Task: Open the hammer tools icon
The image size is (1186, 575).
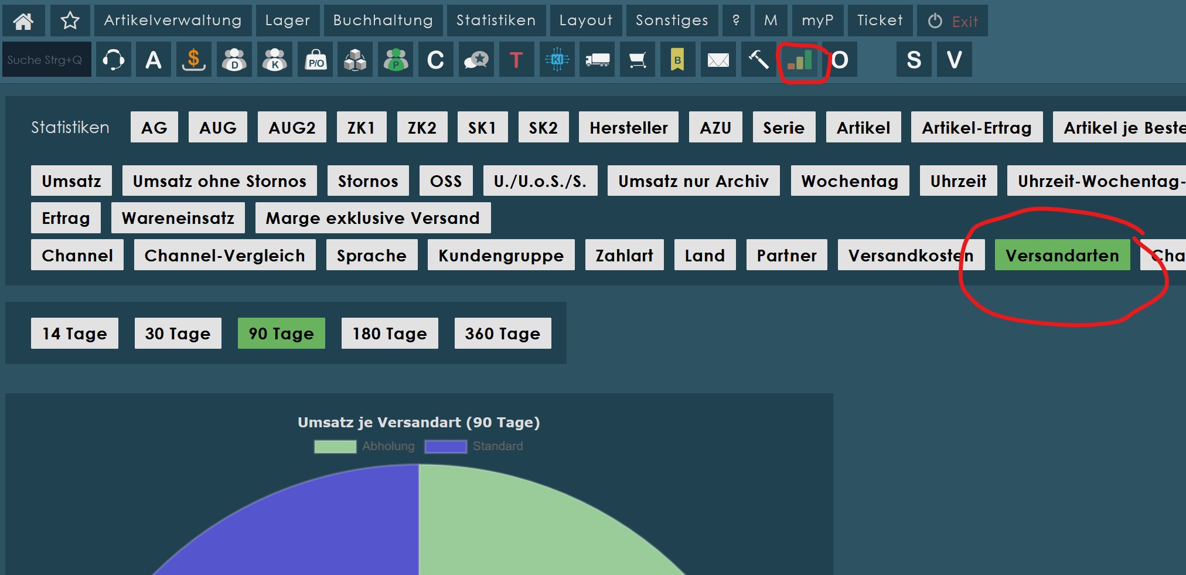Action: pos(758,59)
